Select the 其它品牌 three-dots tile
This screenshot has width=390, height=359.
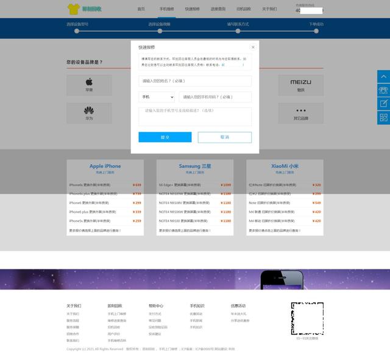pos(300,113)
